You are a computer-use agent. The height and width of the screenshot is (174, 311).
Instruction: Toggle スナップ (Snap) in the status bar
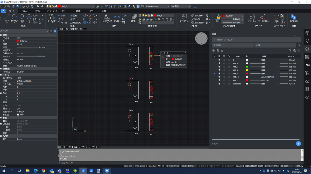(x=176, y=166)
